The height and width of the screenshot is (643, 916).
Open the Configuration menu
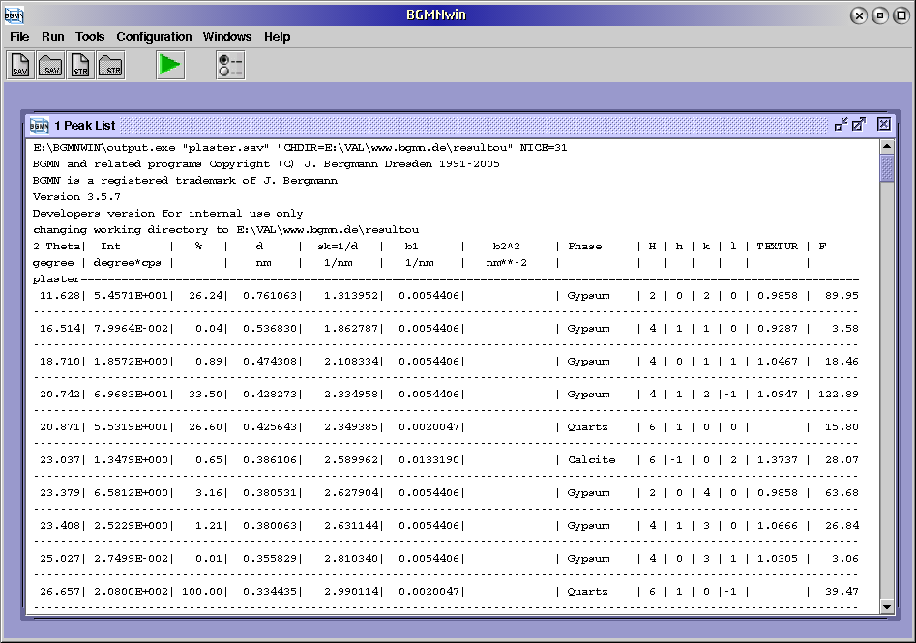154,37
